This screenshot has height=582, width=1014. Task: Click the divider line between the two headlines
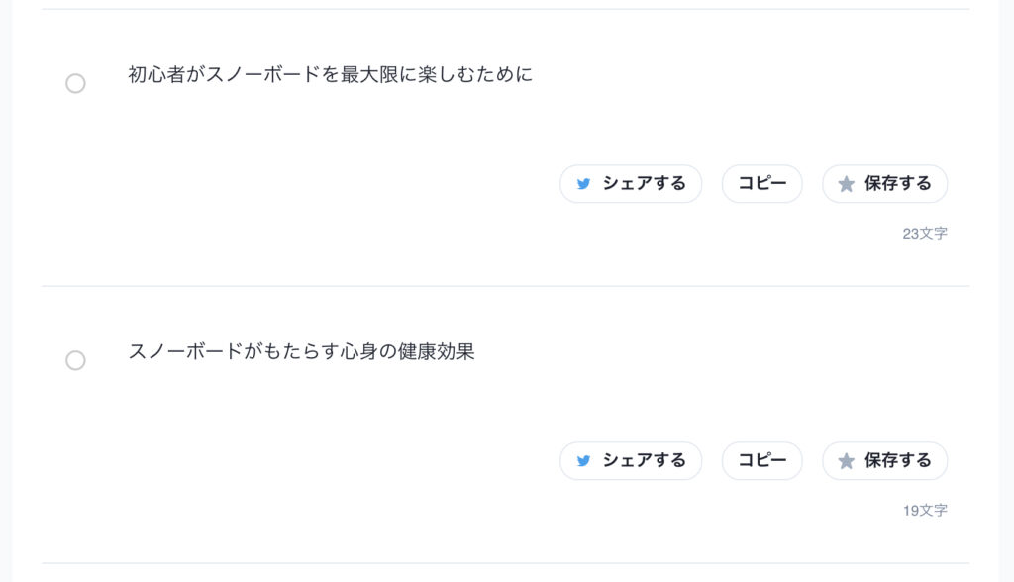[x=505, y=286]
